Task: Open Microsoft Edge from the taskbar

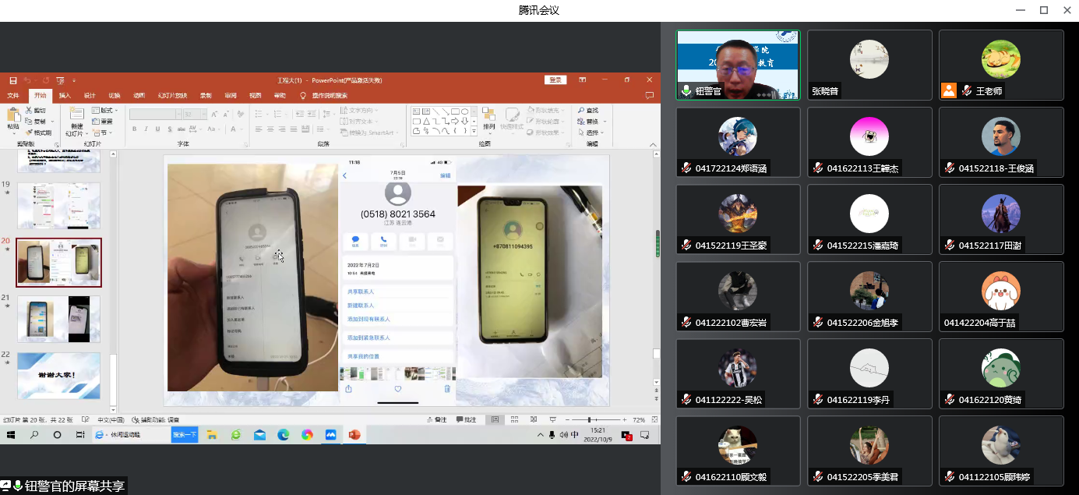Action: [x=284, y=435]
